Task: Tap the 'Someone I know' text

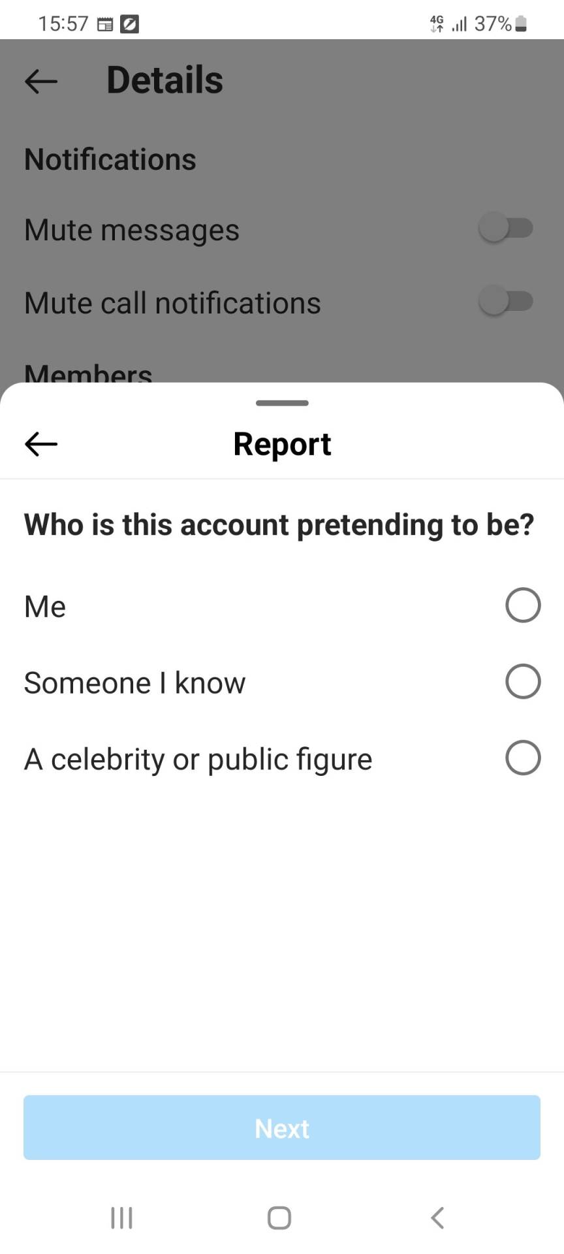Action: coord(134,683)
